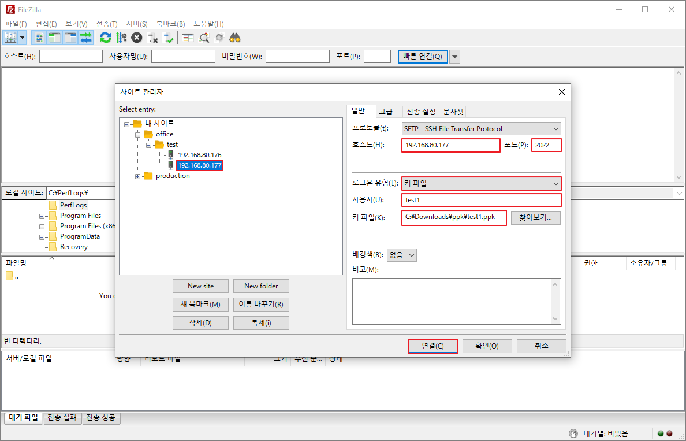Click the 찾아보기... browse button
This screenshot has height=441, width=686.
(x=535, y=218)
